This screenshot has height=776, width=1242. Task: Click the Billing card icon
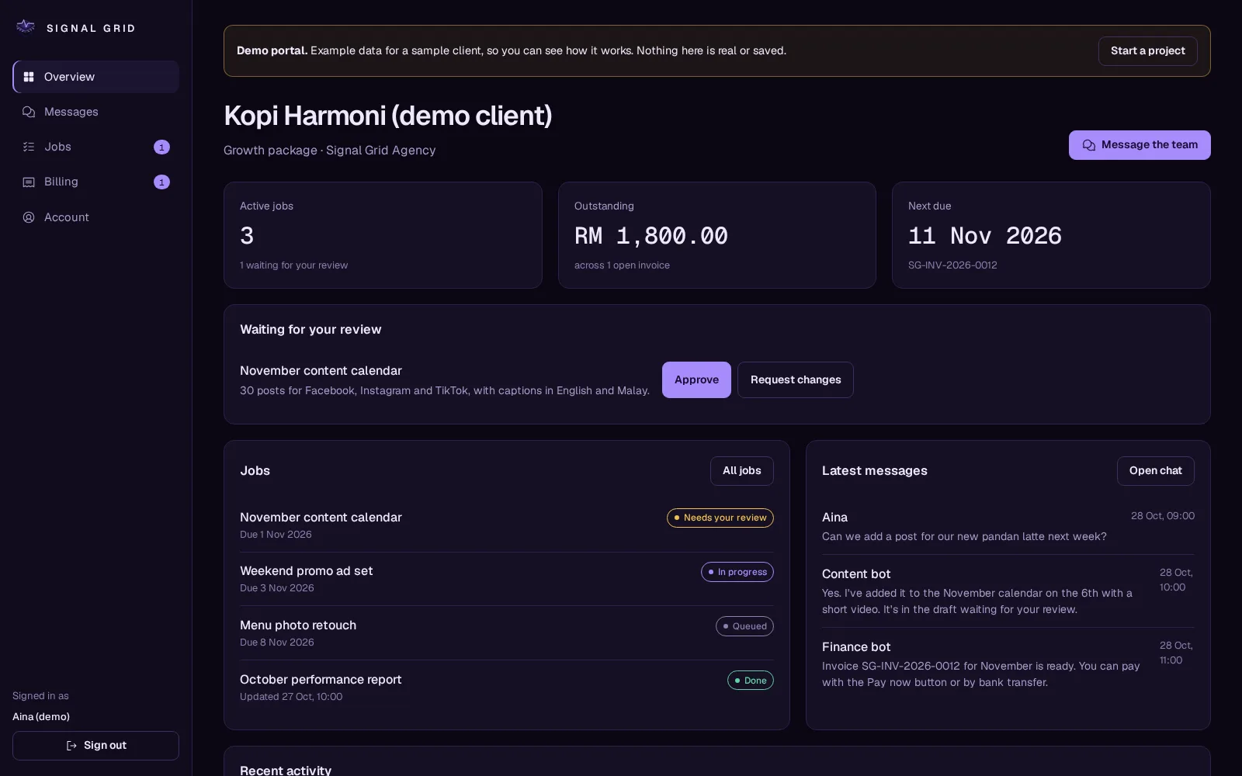(x=29, y=182)
